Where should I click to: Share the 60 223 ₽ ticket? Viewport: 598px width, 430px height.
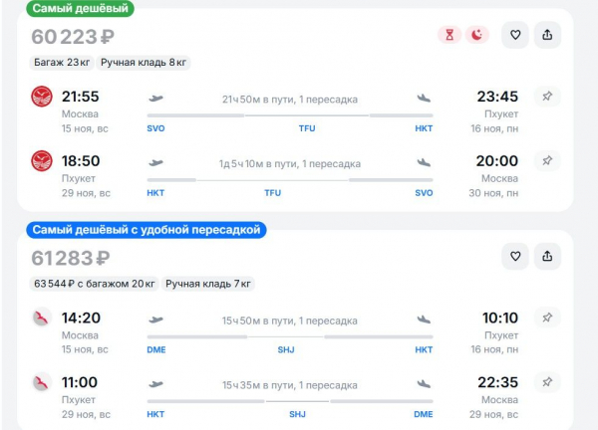547,35
